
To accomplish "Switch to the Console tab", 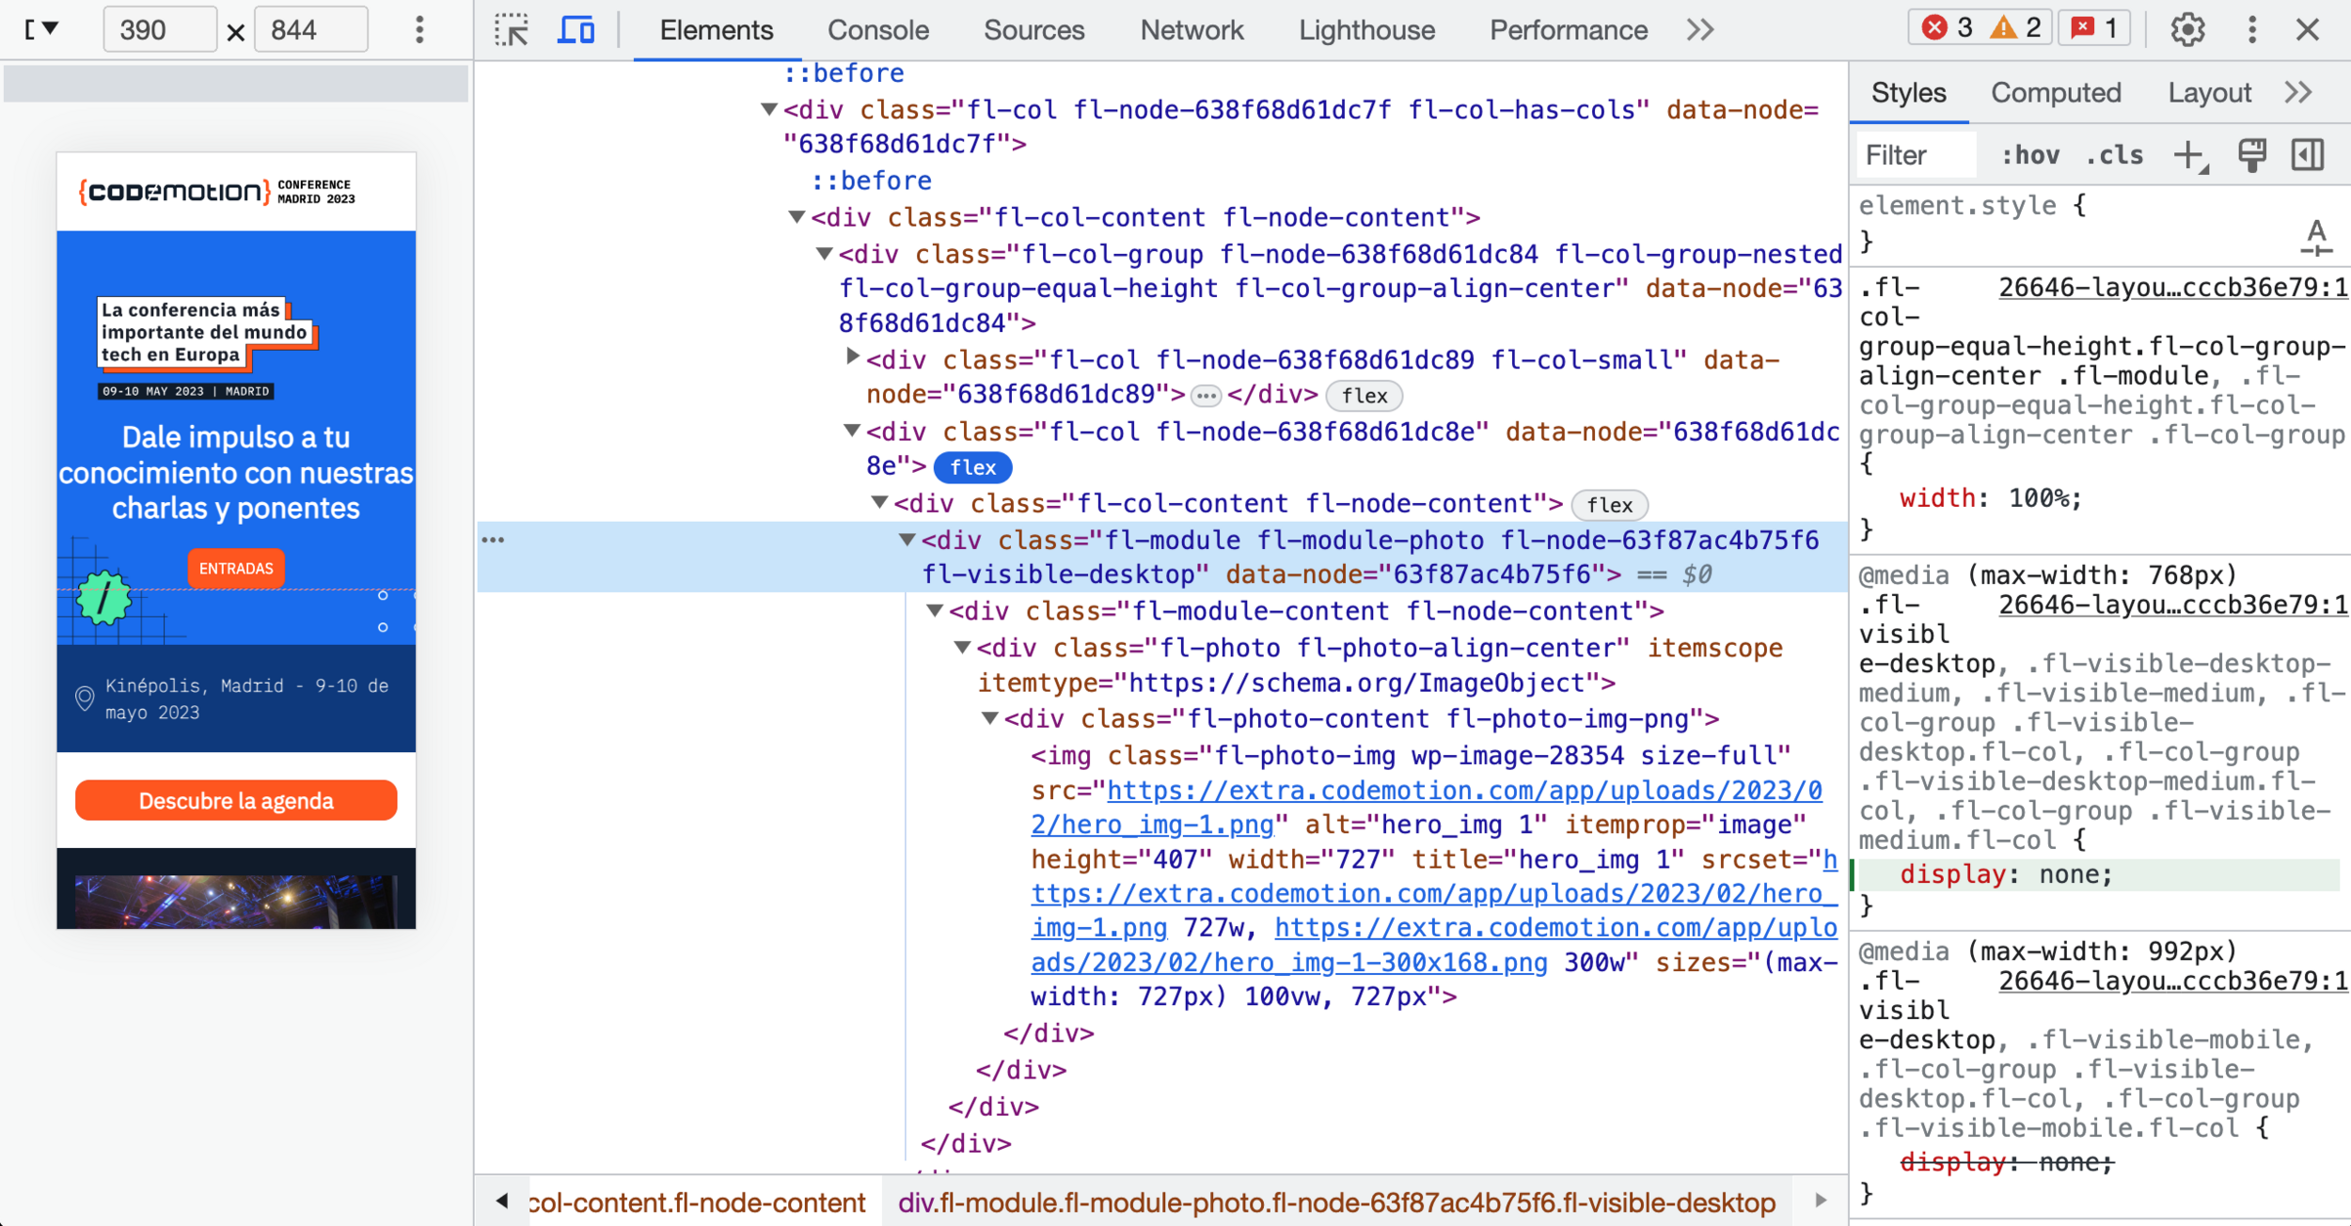I will click(x=877, y=30).
